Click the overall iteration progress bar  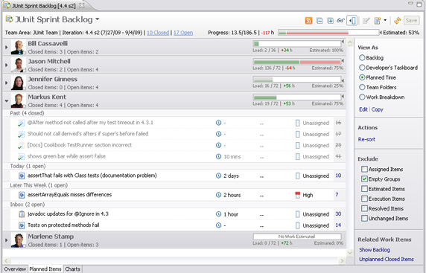point(328,33)
